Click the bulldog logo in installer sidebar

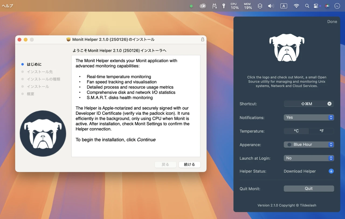pos(43,134)
